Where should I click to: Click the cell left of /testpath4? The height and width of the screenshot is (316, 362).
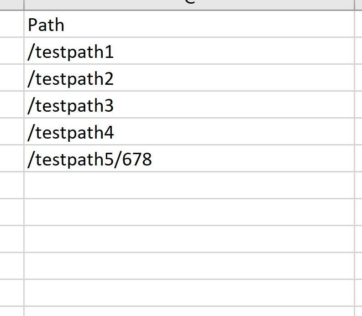click(x=11, y=131)
